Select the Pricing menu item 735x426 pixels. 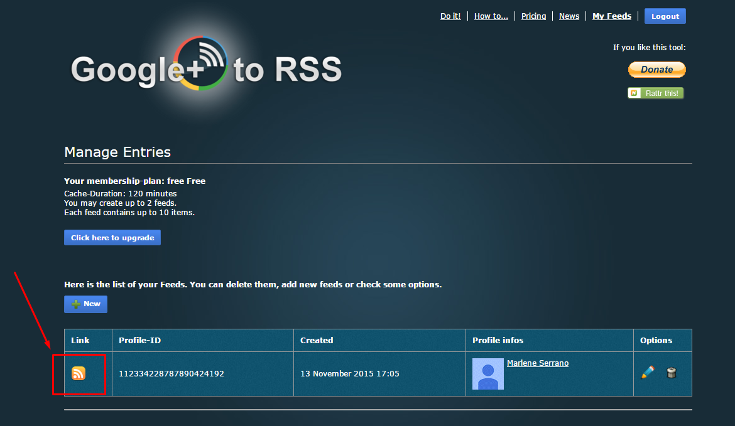point(533,16)
